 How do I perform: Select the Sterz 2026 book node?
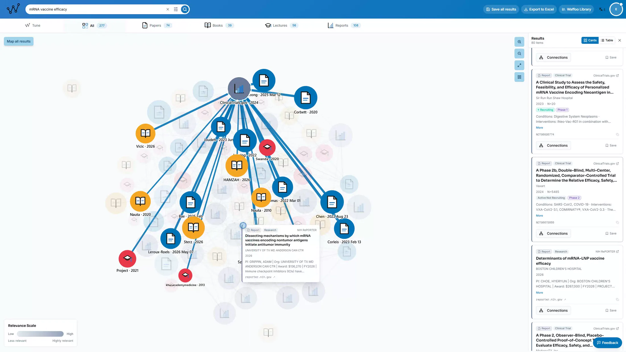point(193,227)
